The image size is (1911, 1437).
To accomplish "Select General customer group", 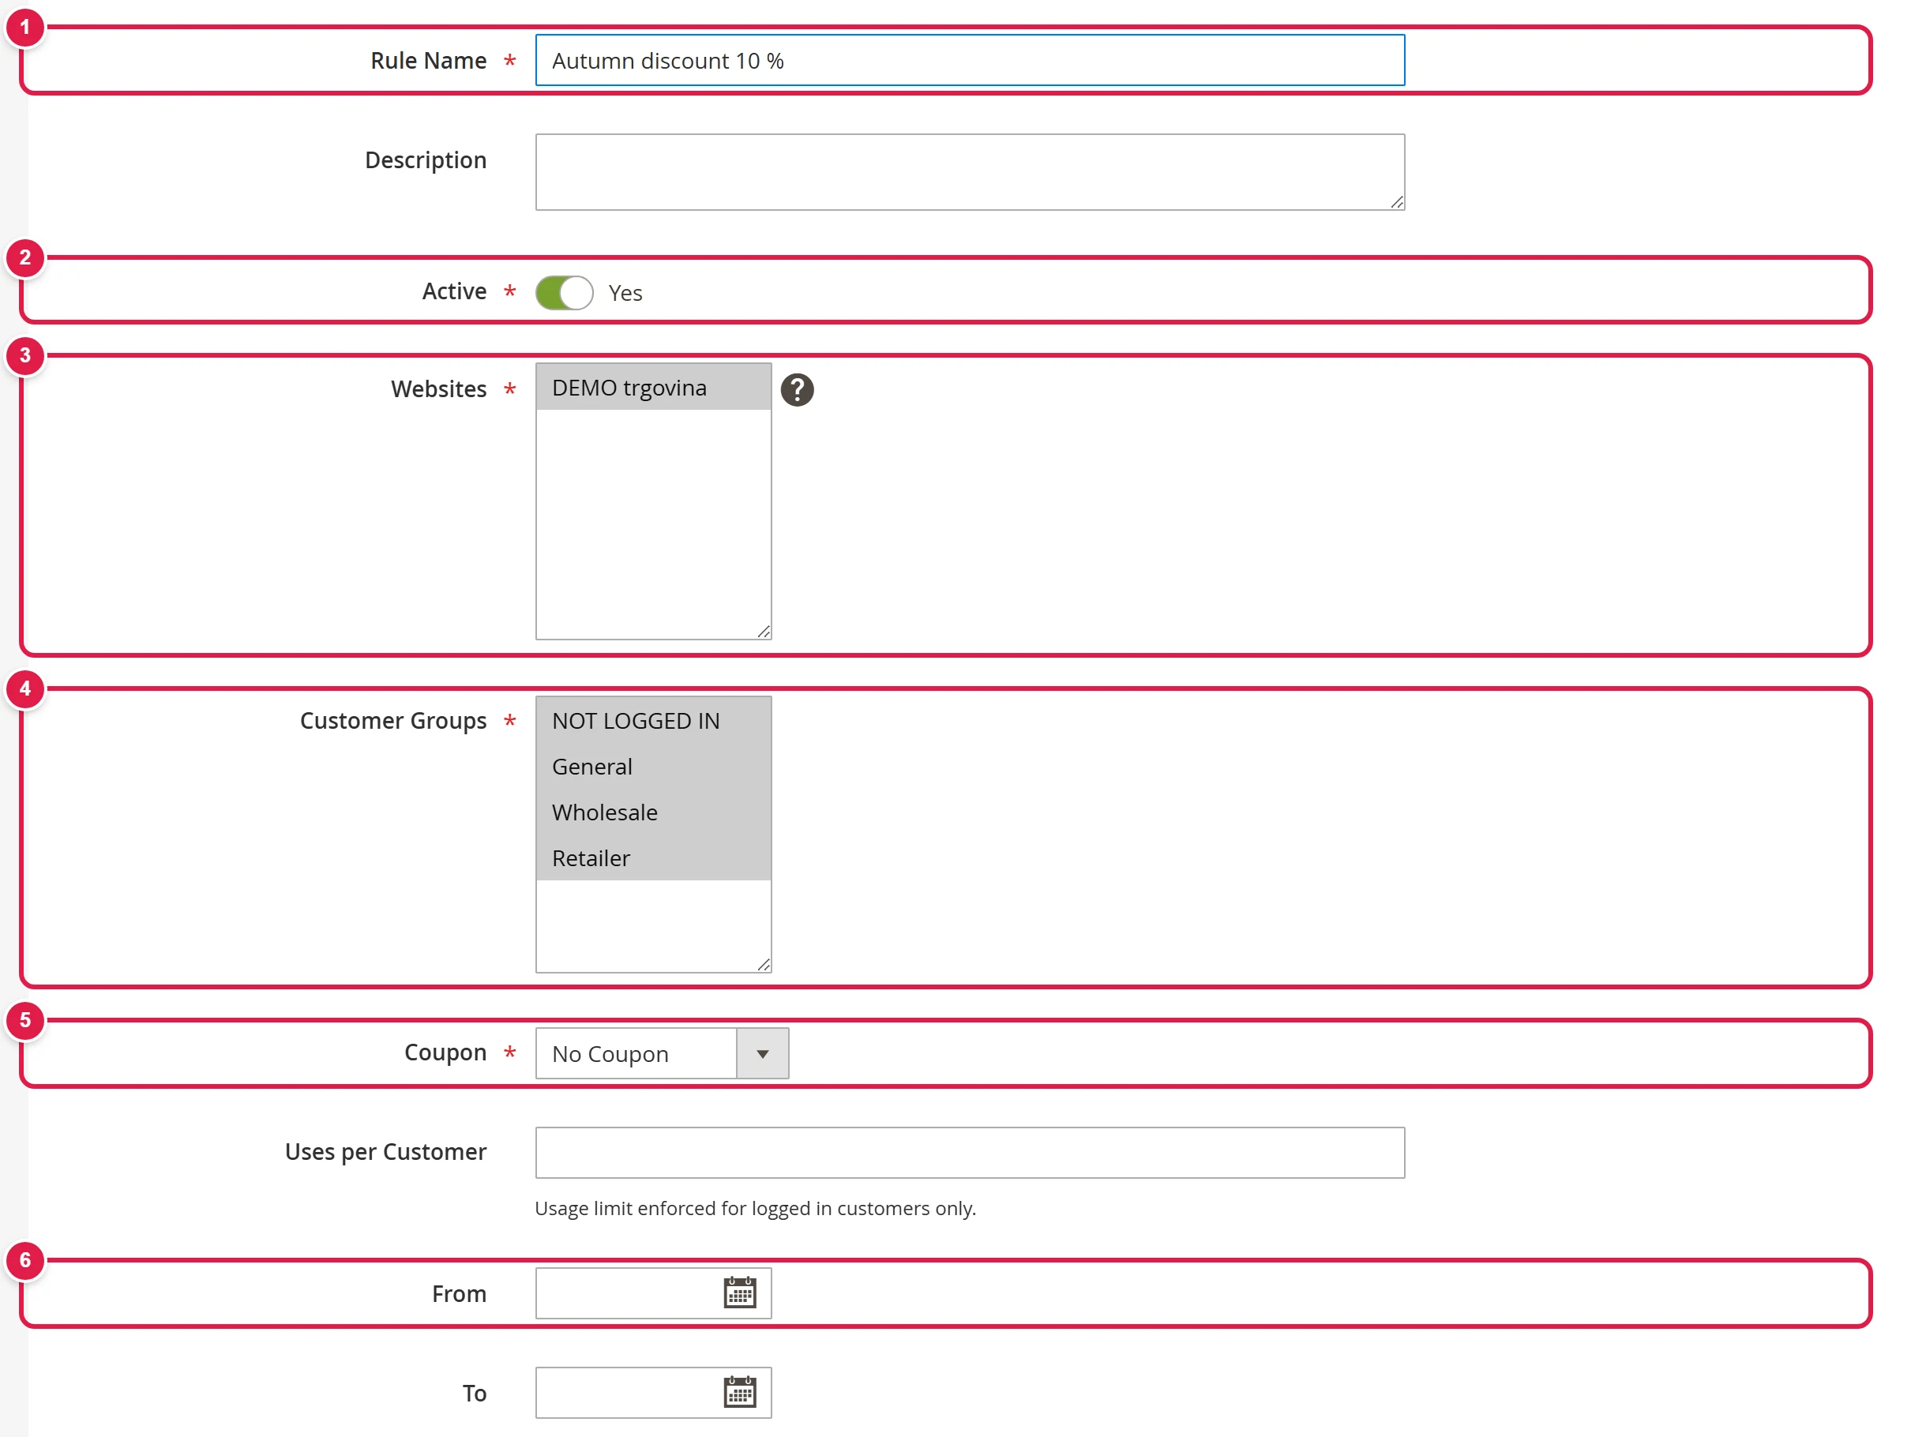I will click(x=653, y=766).
